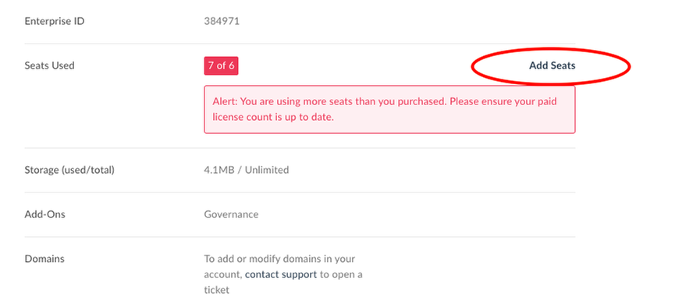This screenshot has height=307, width=700.
Task: Click the Seats Used label
Action: pyautogui.click(x=49, y=65)
